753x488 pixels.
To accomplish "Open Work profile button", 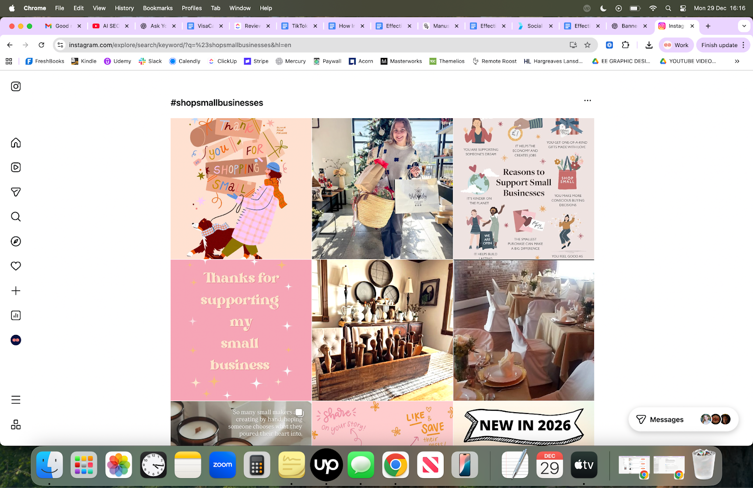I will (x=676, y=45).
